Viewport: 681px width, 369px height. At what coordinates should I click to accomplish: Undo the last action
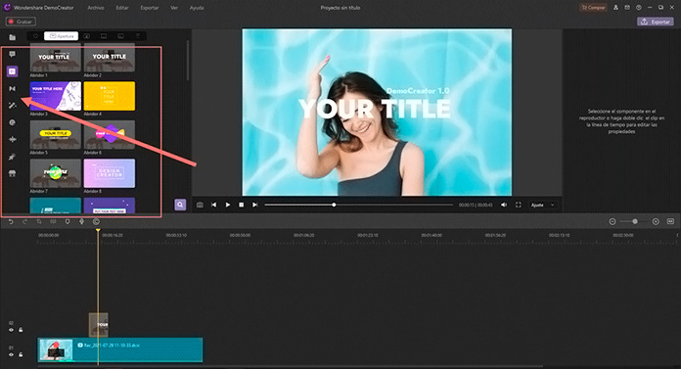(x=11, y=221)
